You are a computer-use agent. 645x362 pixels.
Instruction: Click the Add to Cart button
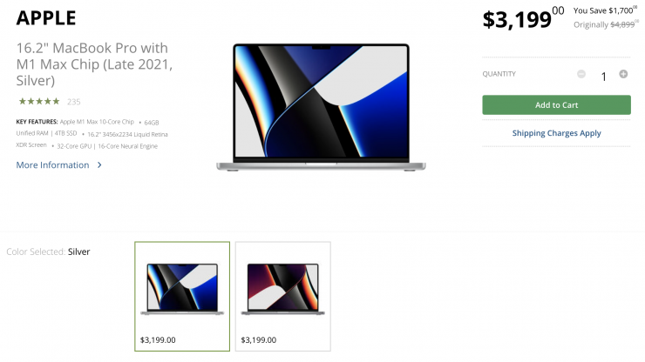tap(556, 104)
